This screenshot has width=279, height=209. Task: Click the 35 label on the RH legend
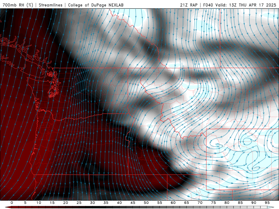pos(106,203)
